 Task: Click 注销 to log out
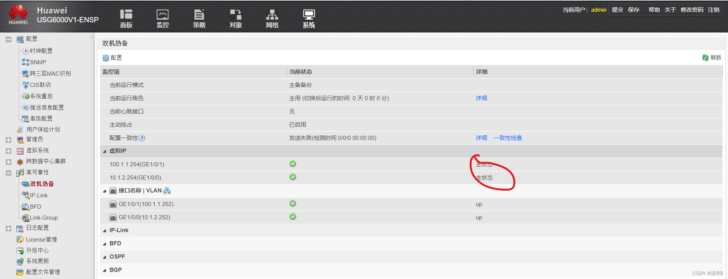(x=714, y=10)
